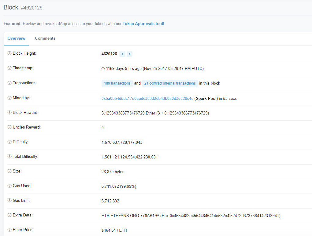312x236 pixels.
Task: Click help icon next to Mined by
Action: (9, 98)
